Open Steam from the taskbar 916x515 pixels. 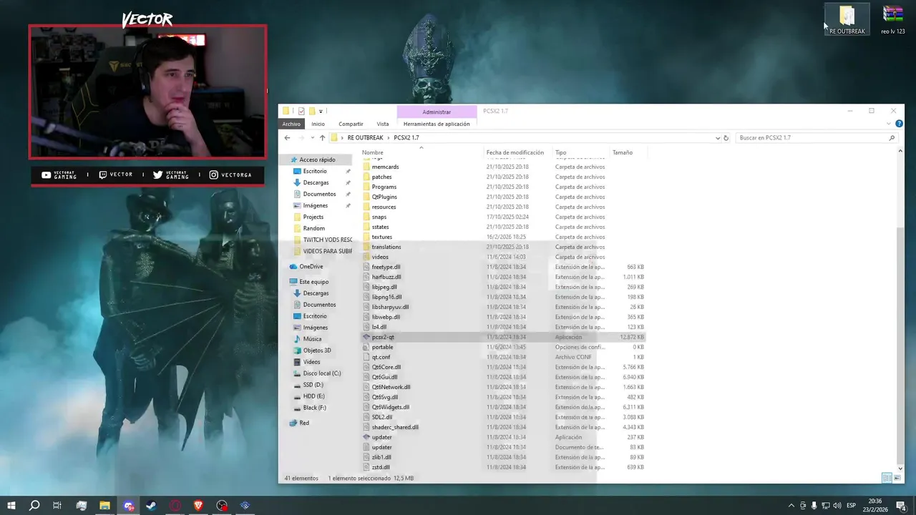152,505
